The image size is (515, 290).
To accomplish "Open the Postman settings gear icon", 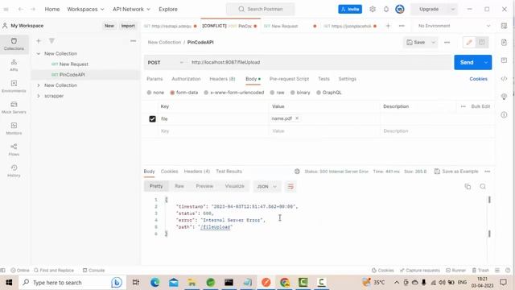I will (373, 9).
